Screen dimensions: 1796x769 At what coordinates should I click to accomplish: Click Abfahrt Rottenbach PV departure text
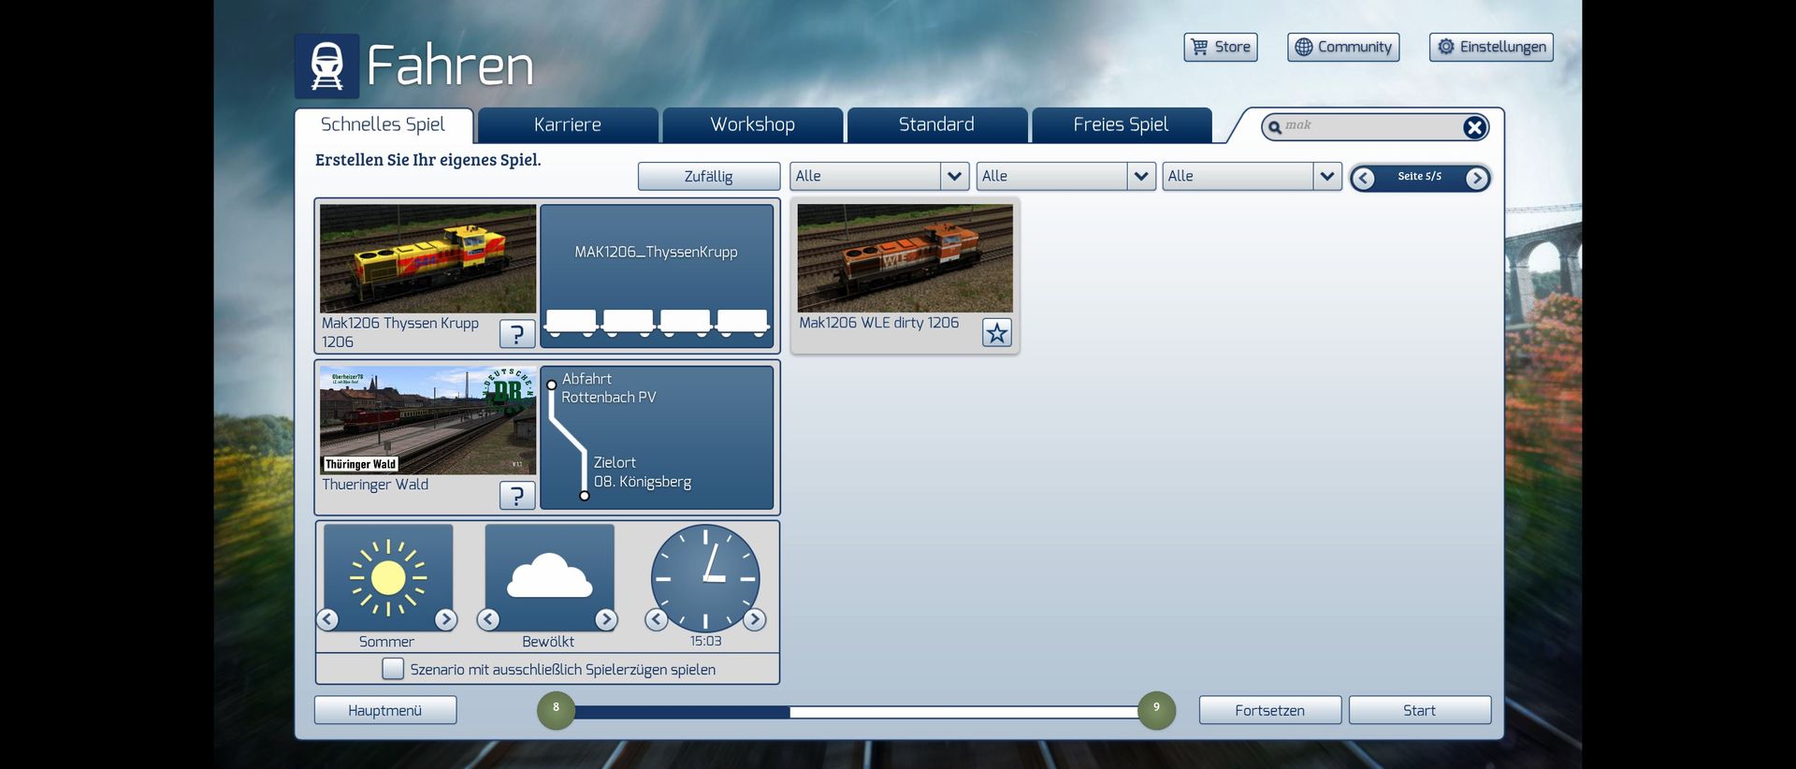[x=609, y=388]
